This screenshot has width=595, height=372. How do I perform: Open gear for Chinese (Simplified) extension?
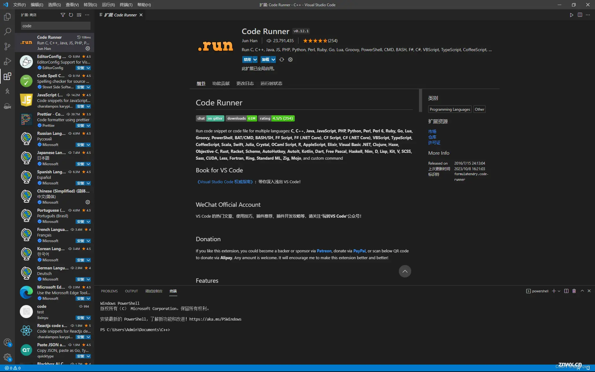click(88, 202)
